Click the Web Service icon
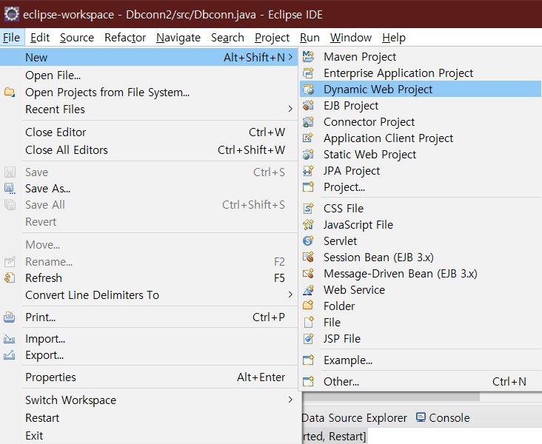This screenshot has width=542, height=444. pos(308,289)
